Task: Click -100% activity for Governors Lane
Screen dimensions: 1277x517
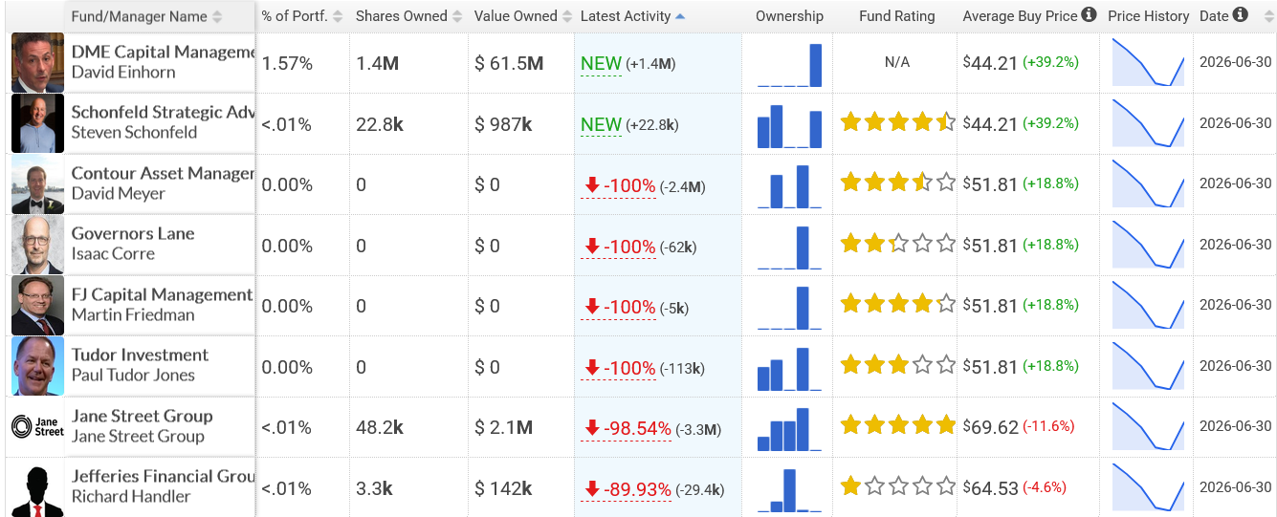Action: [x=620, y=247]
